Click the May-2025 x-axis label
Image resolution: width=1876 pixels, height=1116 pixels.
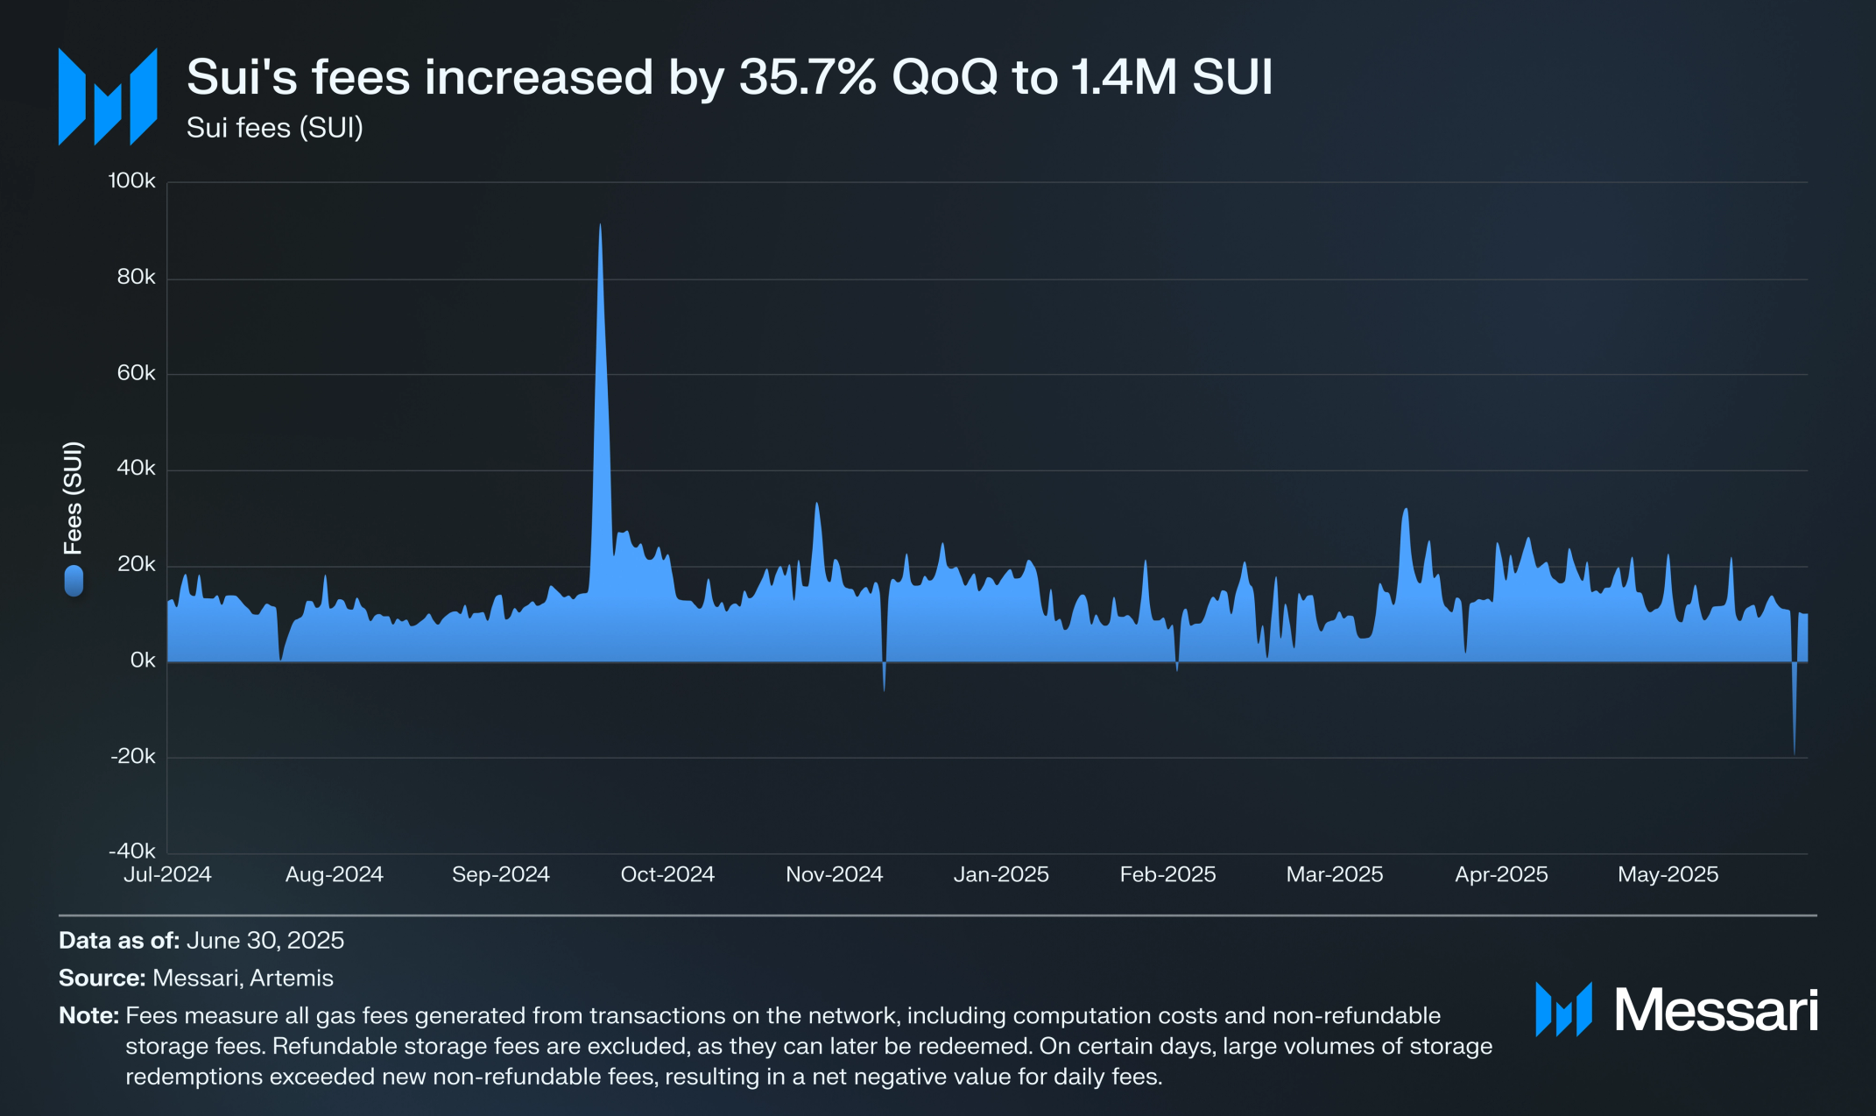tap(1668, 874)
